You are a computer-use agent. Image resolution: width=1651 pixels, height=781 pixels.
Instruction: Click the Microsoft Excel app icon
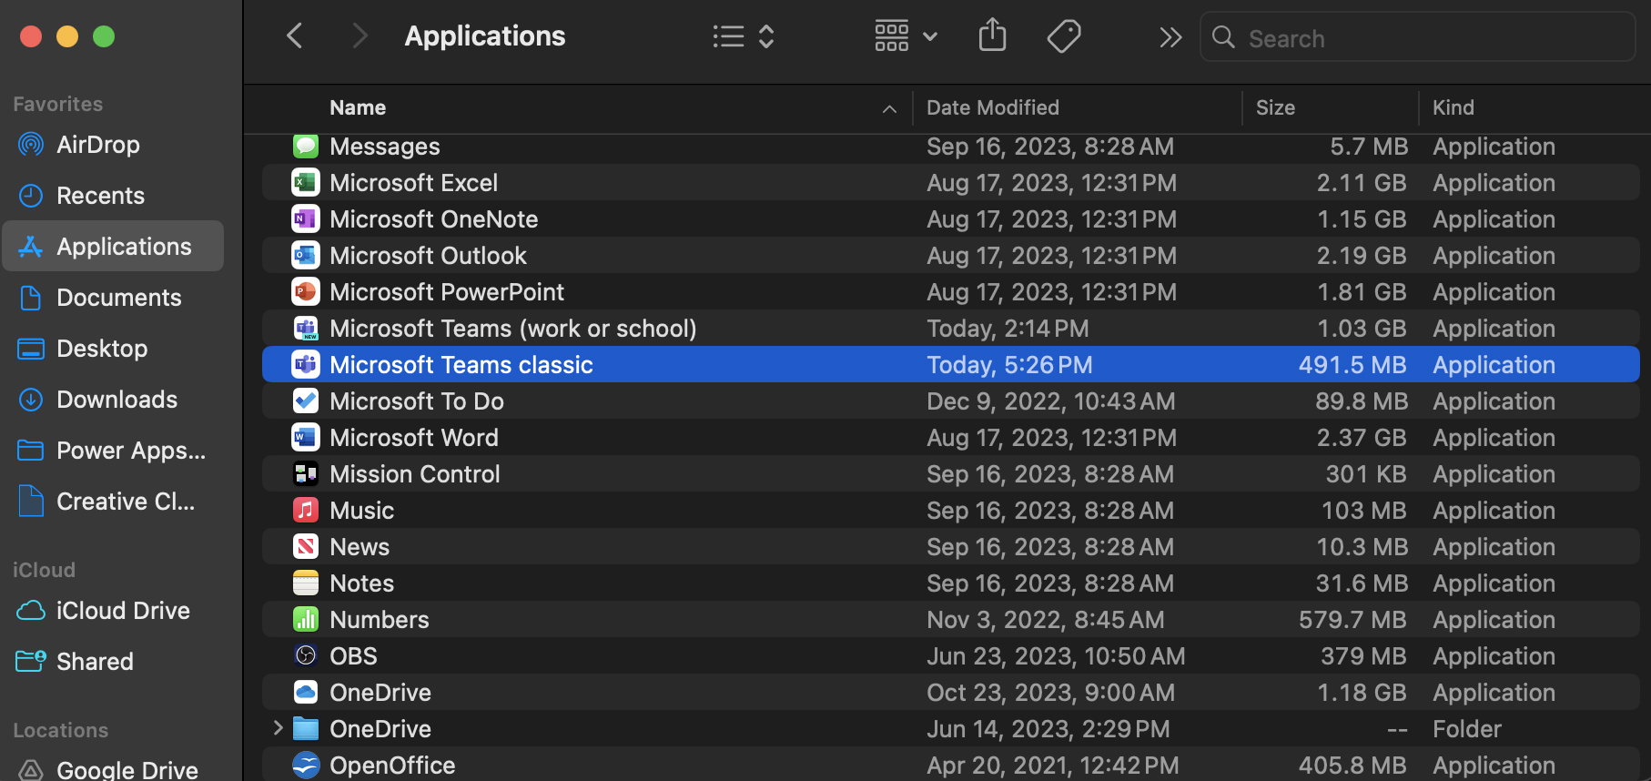point(306,183)
